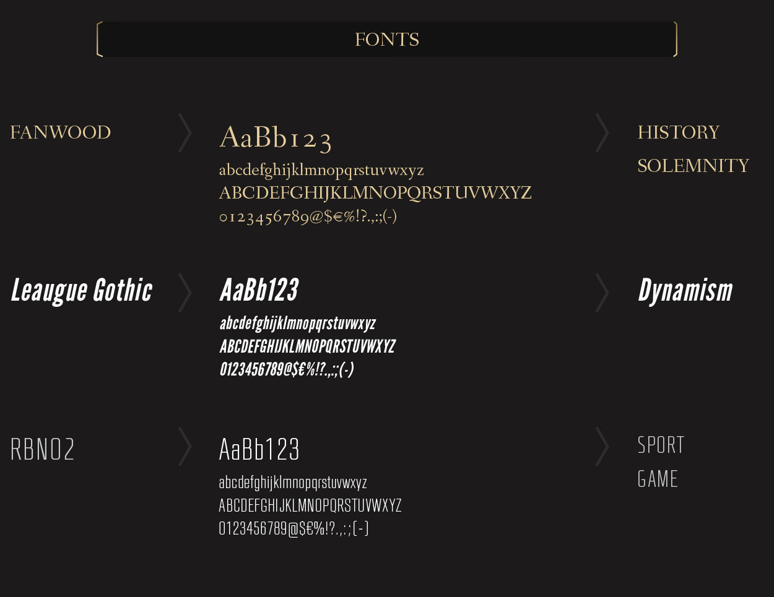Click the chevron right of the RBNO2 label
The image size is (774, 597).
pos(185,446)
